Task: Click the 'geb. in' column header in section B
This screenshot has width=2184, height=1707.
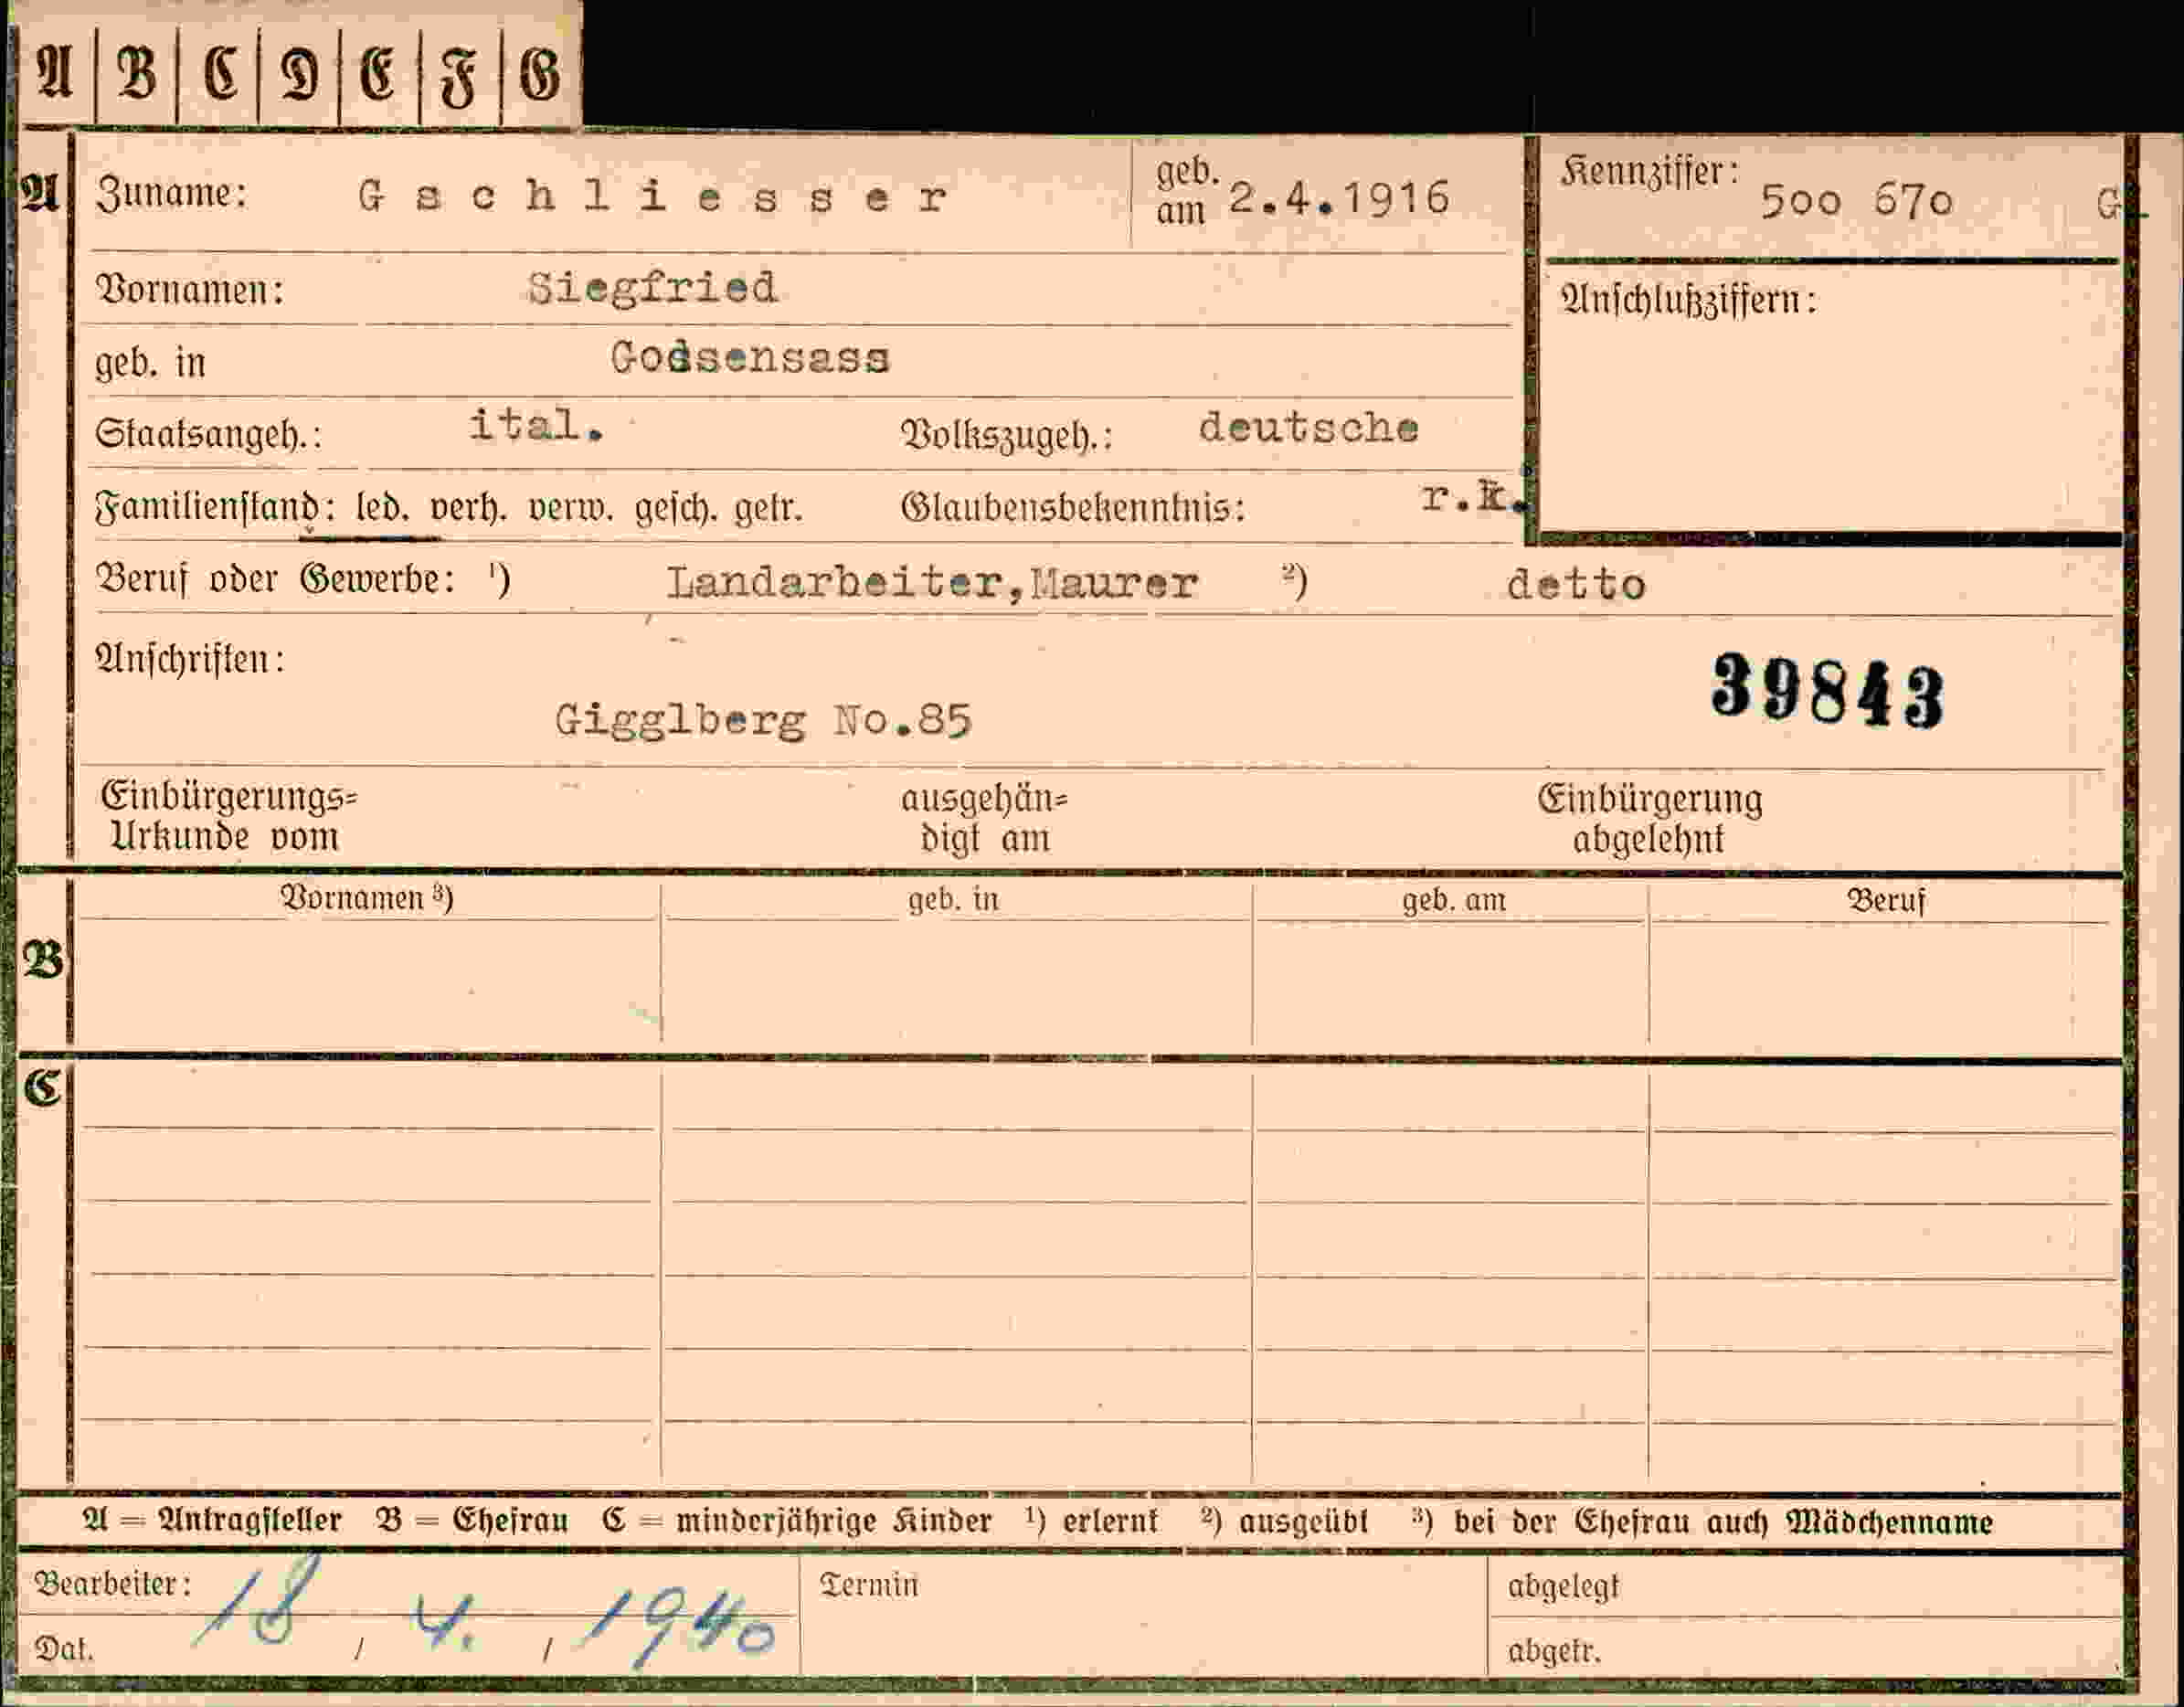Action: coord(953,900)
